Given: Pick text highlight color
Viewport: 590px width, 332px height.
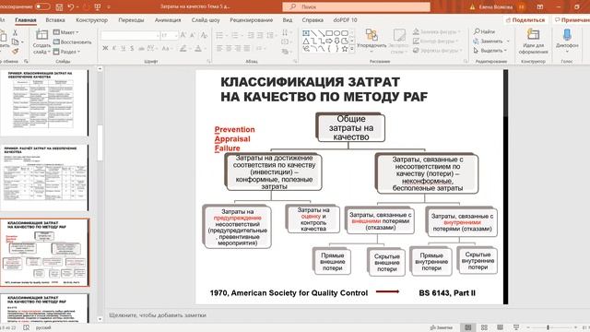Looking at the screenshot, I should tap(183, 48).
